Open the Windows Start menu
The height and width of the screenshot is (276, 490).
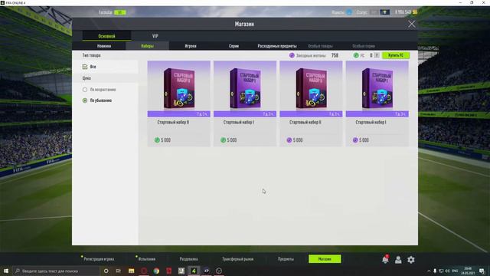(5, 271)
